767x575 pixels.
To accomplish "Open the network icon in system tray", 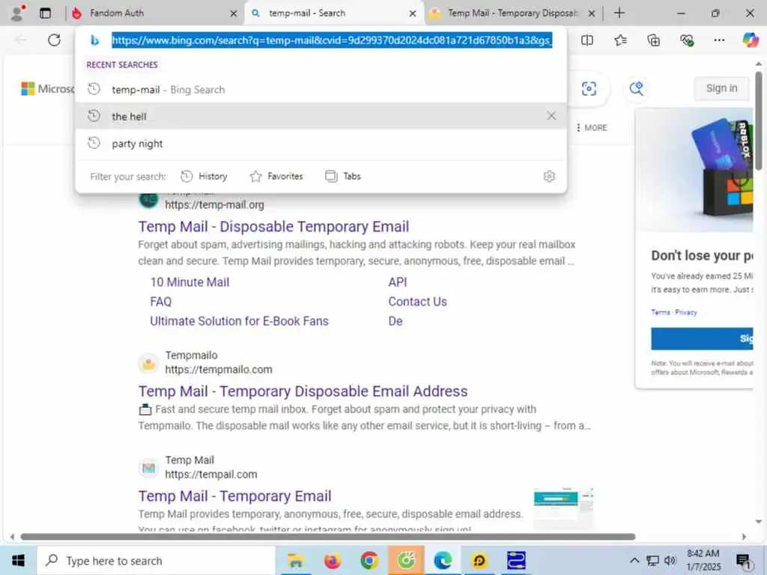I will (x=652, y=561).
